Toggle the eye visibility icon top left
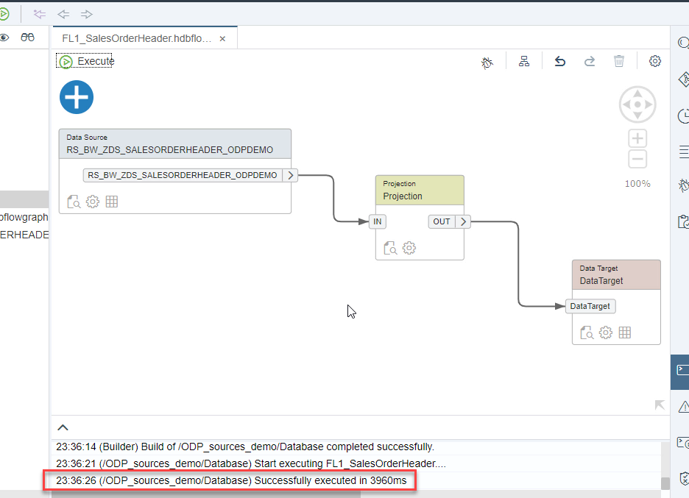The image size is (689, 498). [6, 37]
